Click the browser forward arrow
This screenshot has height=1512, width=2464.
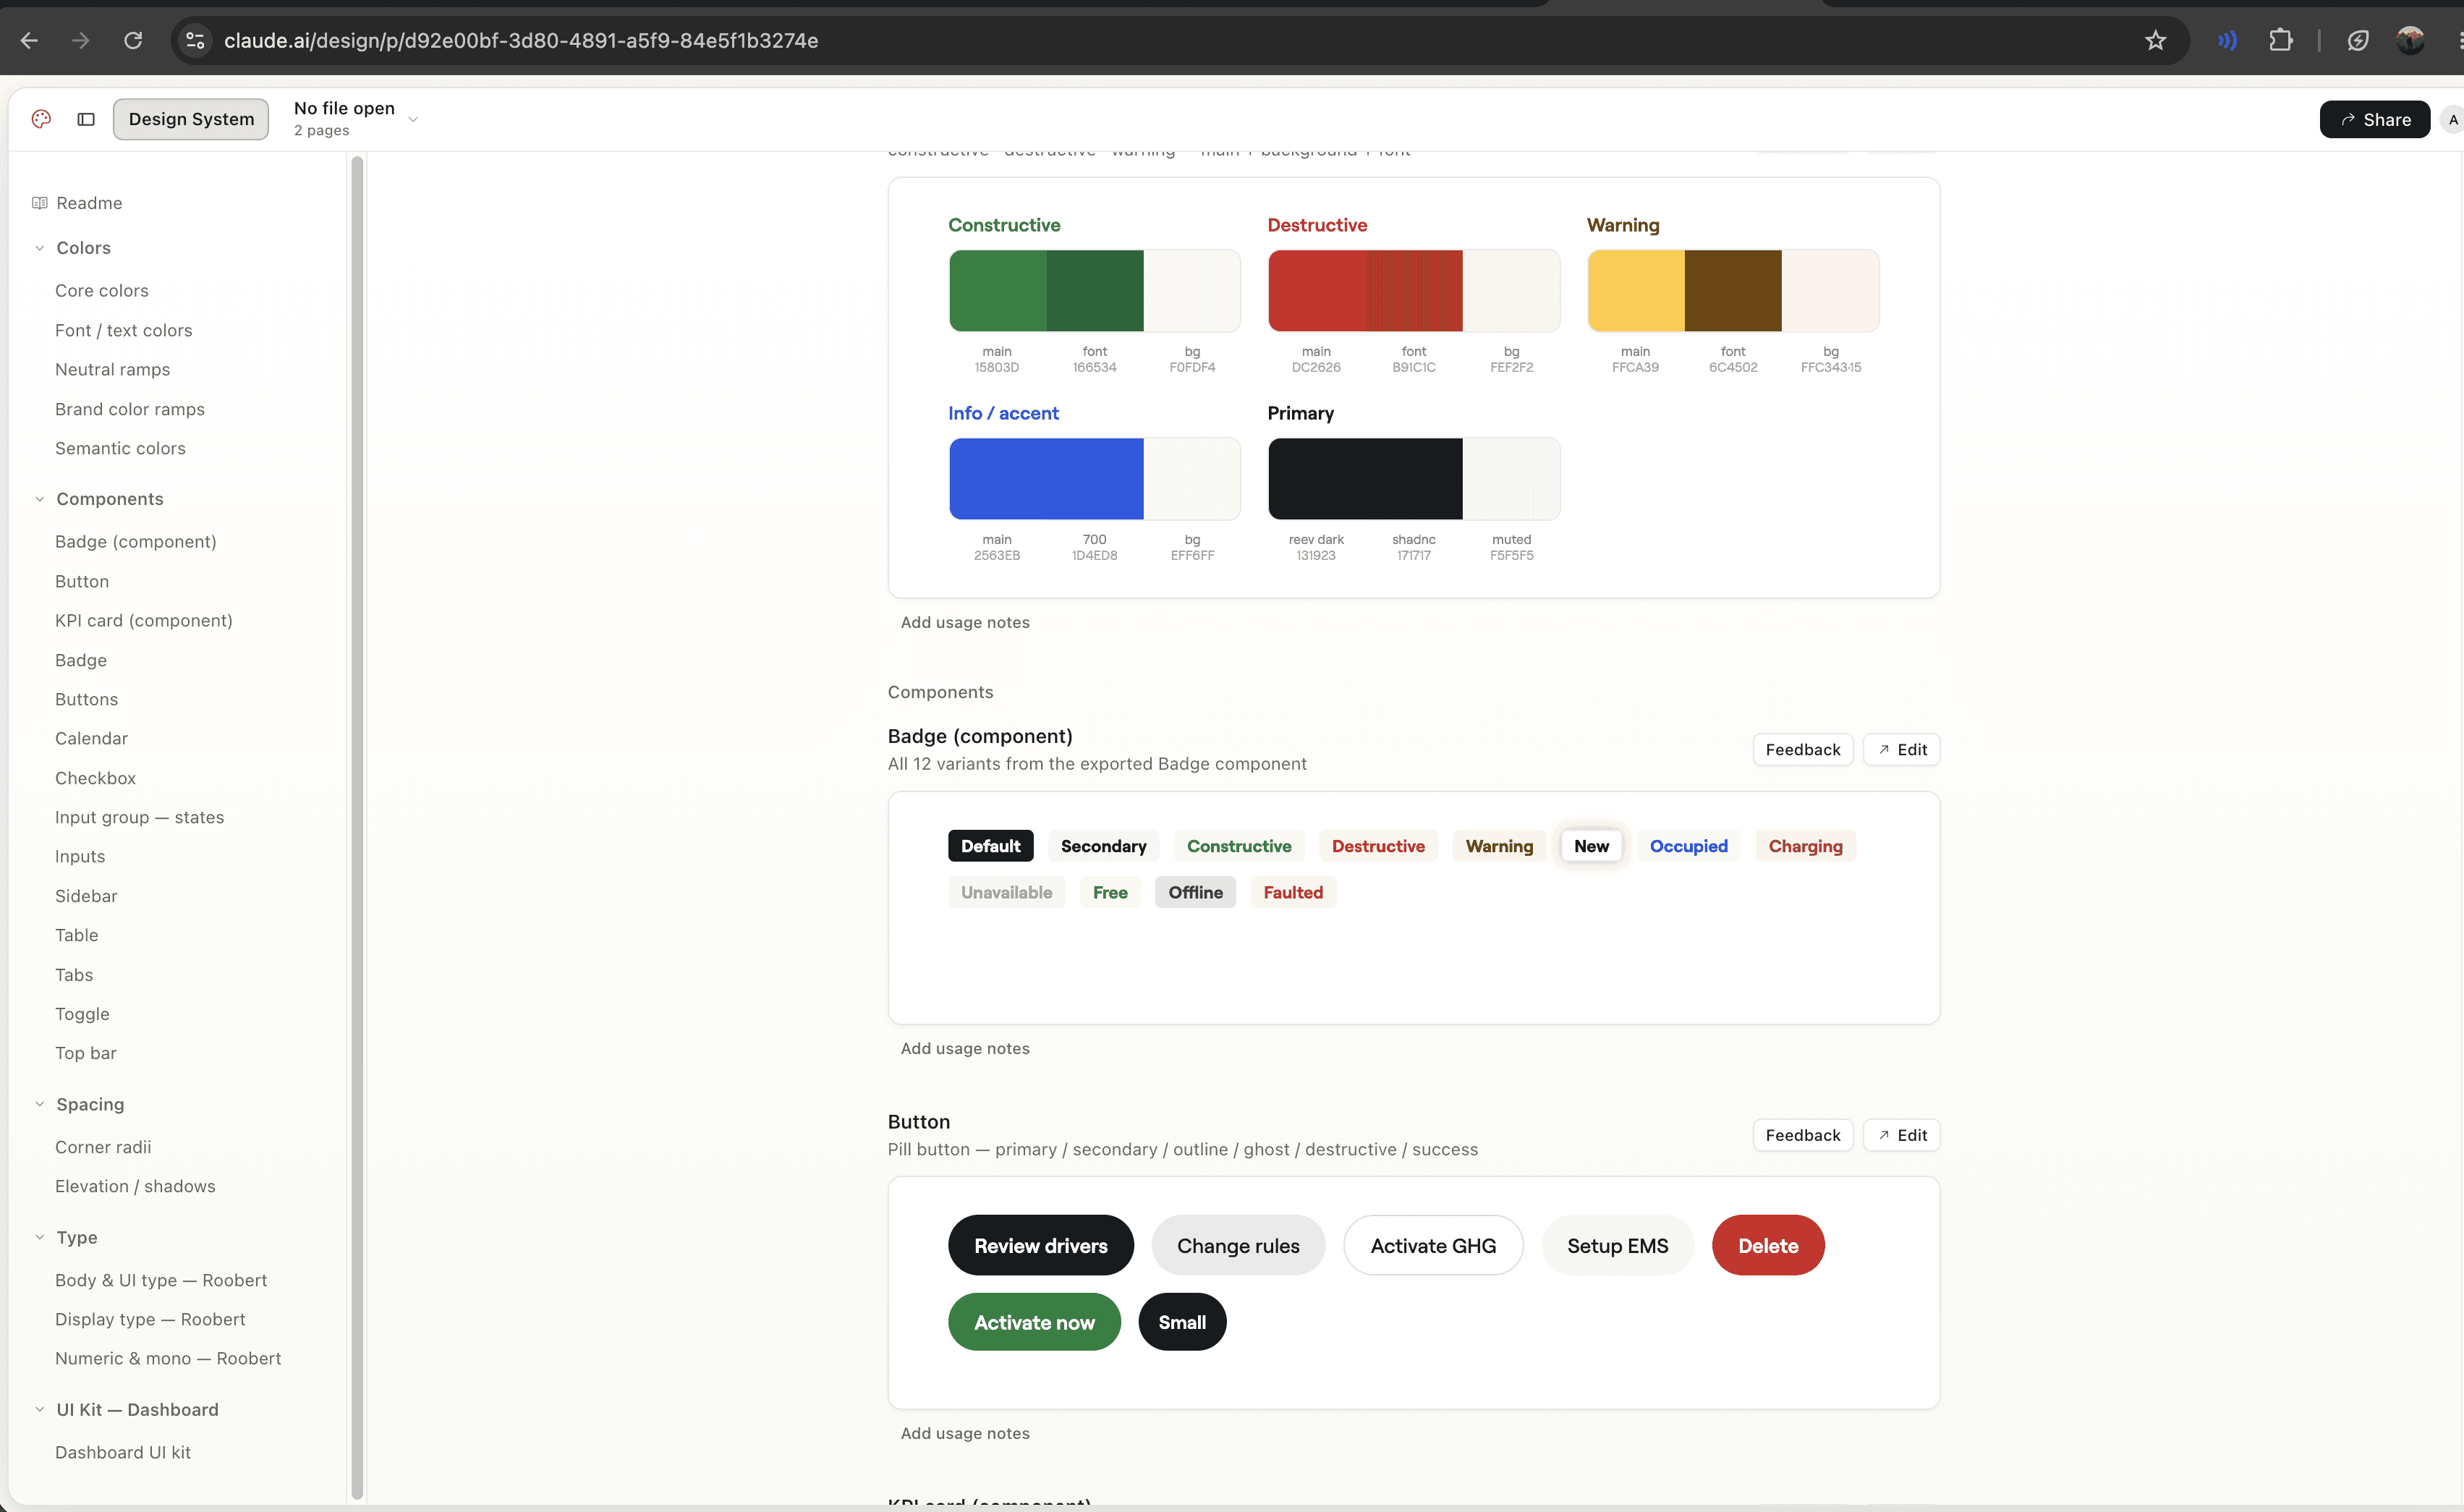(81, 41)
